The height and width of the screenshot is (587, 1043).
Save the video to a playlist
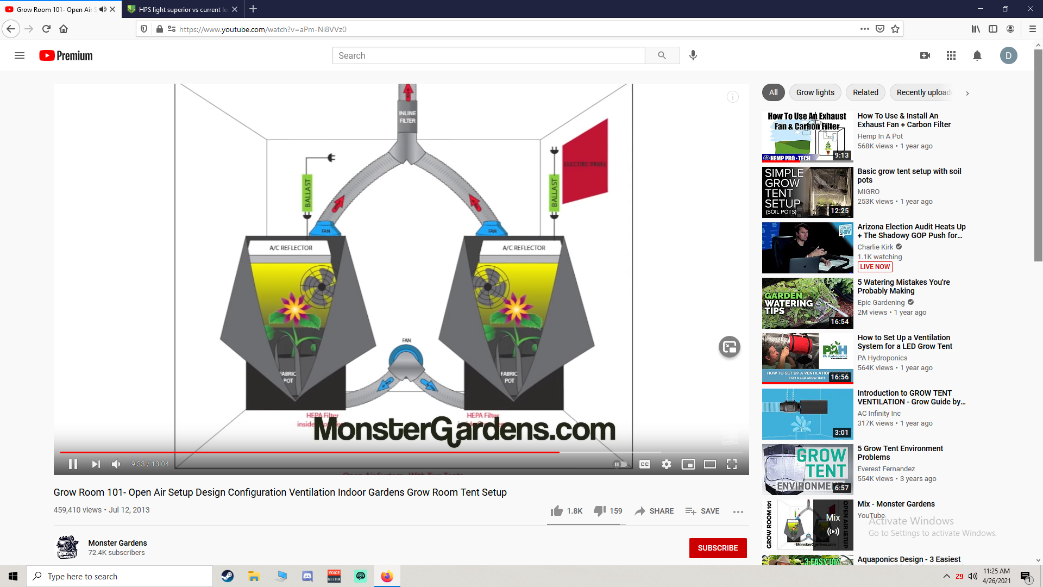point(702,511)
